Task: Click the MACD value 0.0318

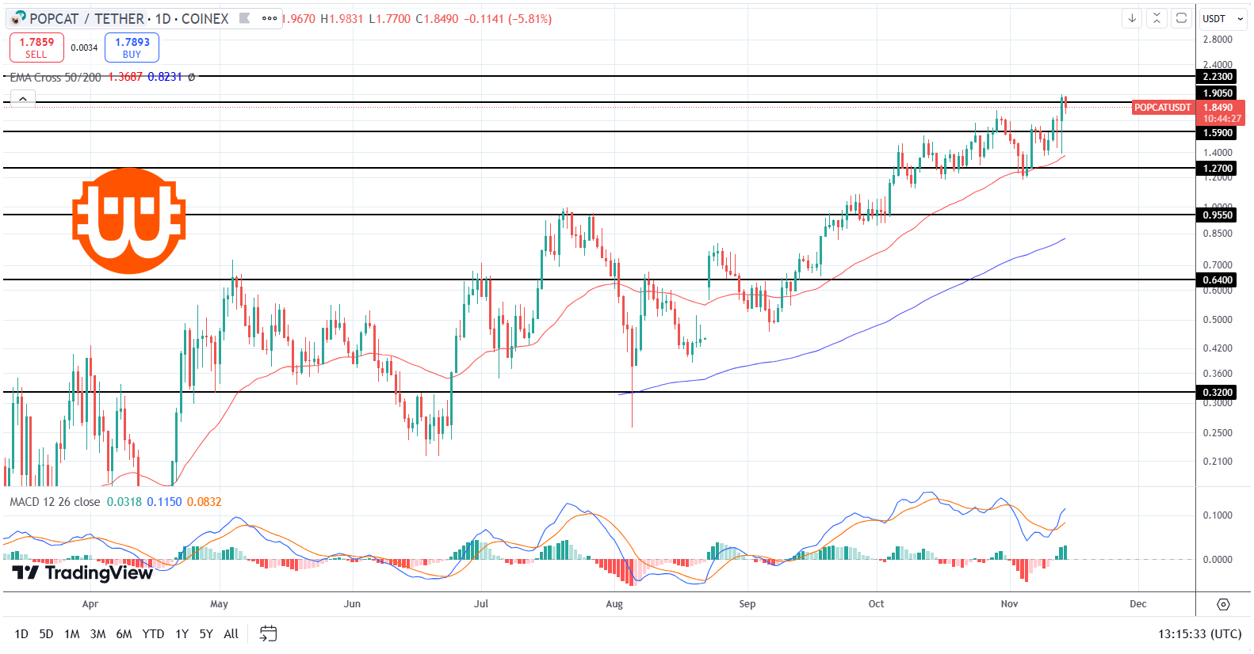Action: click(x=124, y=502)
